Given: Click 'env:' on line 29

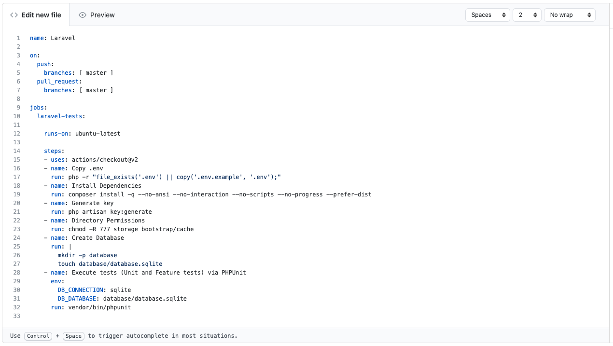Looking at the screenshot, I should (57, 281).
